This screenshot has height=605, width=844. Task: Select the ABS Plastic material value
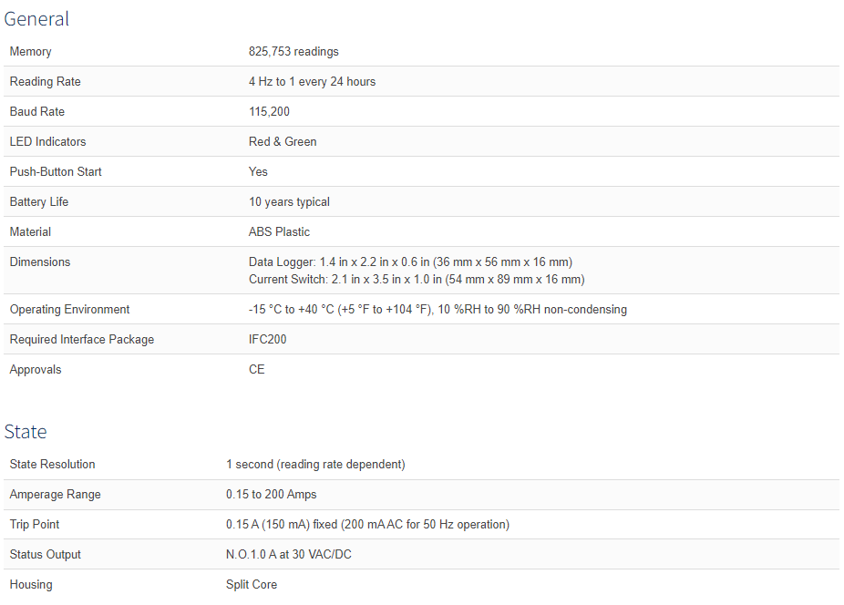pos(280,232)
